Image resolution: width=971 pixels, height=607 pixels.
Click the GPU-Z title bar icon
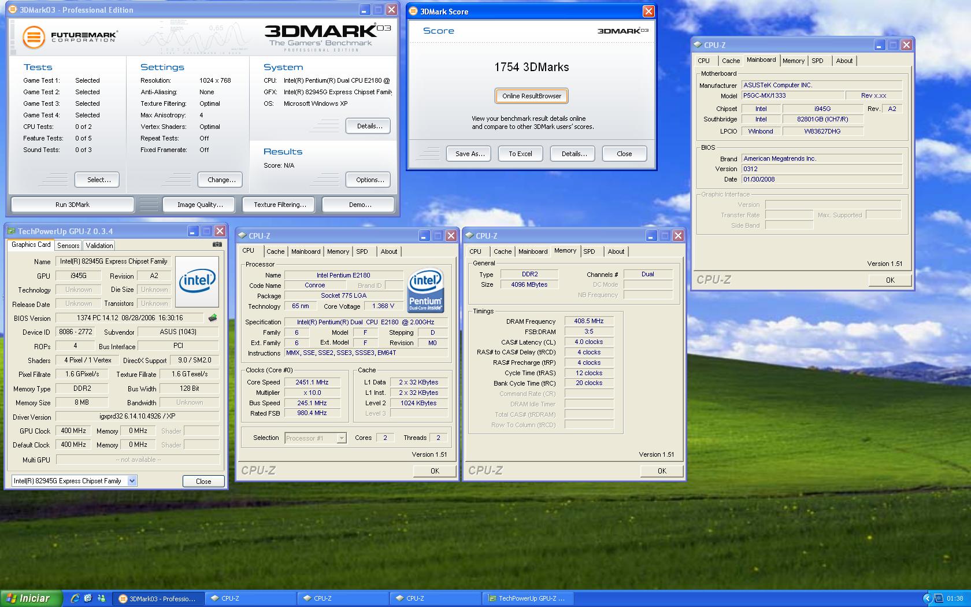pos(12,231)
